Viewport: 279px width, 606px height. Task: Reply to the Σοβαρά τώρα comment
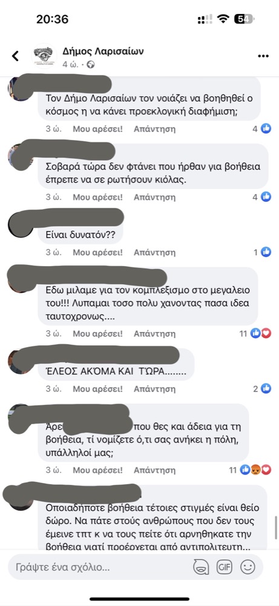[x=154, y=197]
